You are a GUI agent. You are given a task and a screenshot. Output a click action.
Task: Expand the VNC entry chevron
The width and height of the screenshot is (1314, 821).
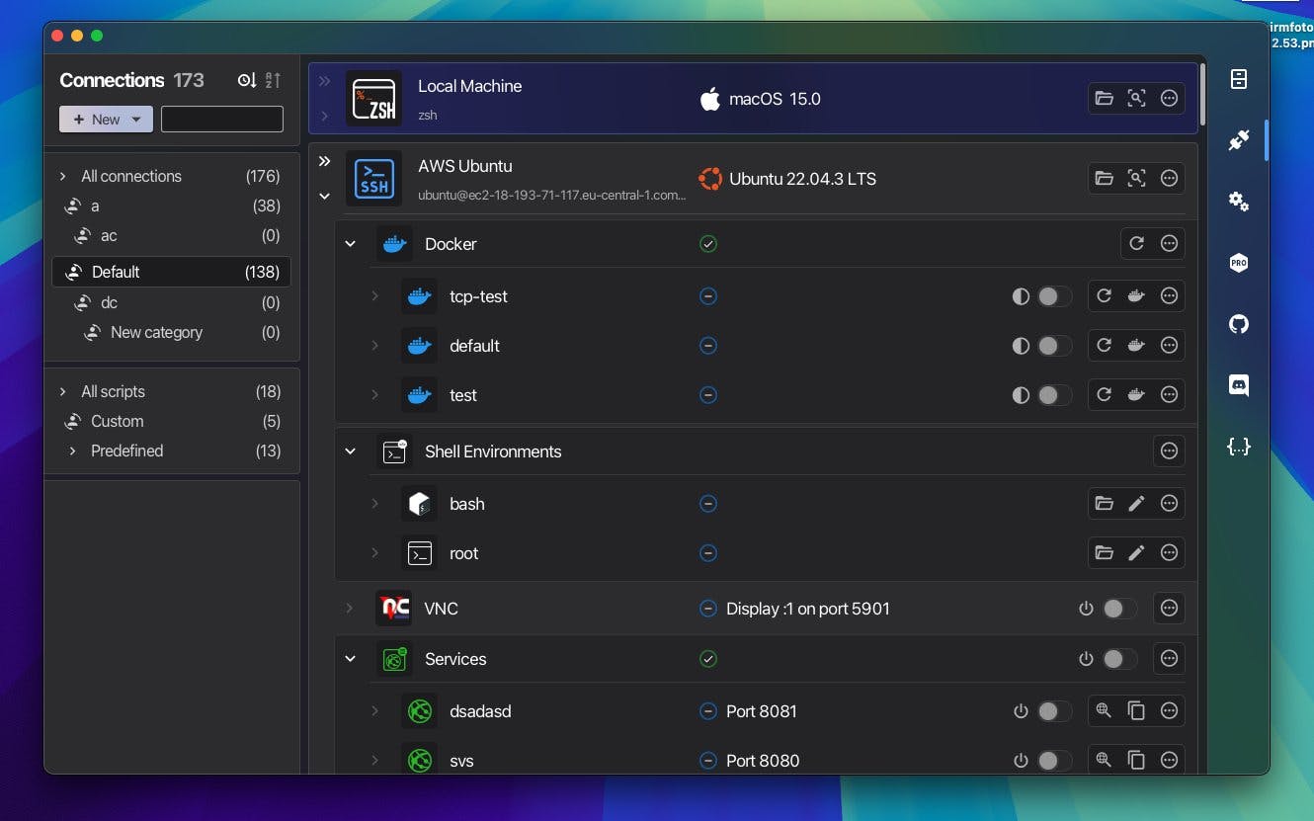[350, 608]
